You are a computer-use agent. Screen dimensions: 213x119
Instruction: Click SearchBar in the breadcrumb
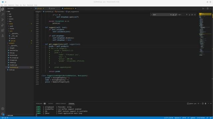pos(61,12)
